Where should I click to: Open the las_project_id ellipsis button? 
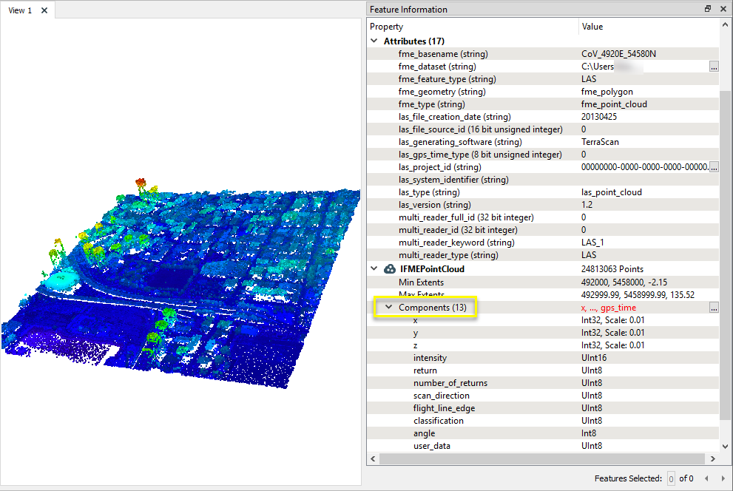714,166
